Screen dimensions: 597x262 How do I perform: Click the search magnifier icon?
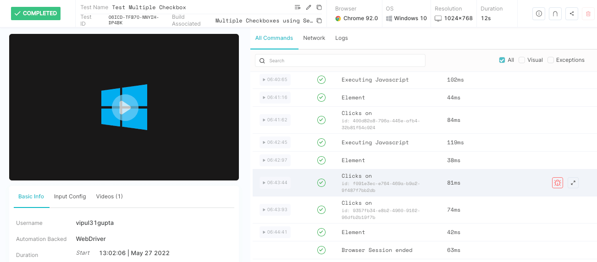tap(262, 60)
